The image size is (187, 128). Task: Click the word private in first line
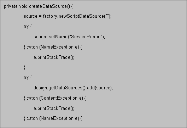click(x=11, y=6)
